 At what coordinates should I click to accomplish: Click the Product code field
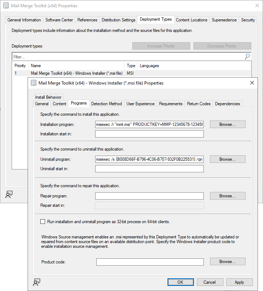[150, 262]
